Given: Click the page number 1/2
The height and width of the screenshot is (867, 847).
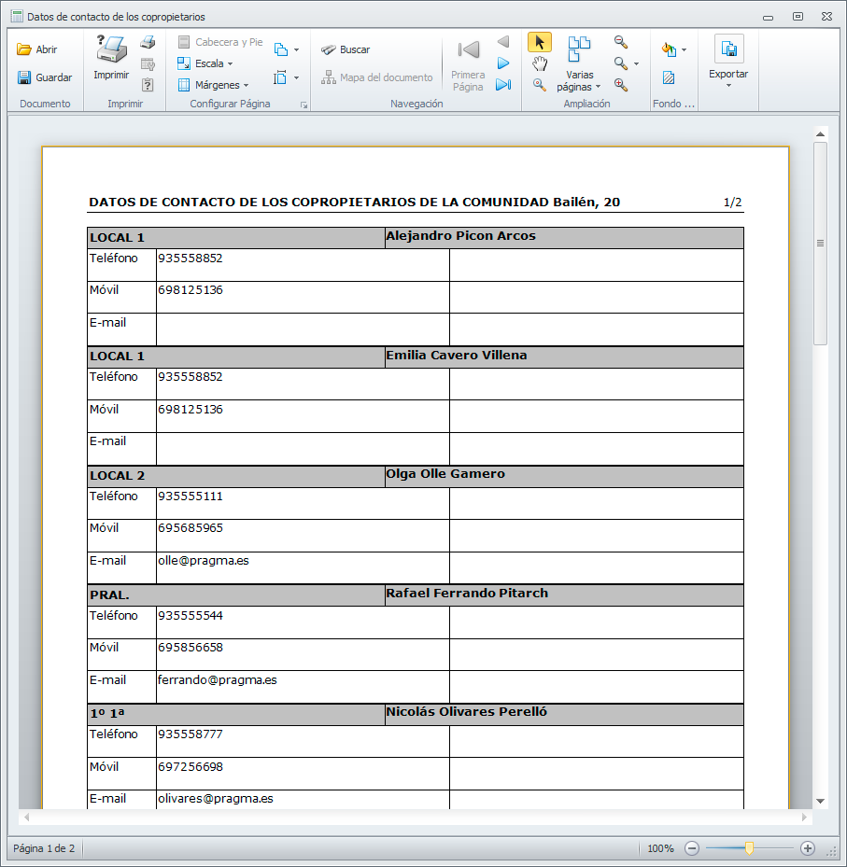Looking at the screenshot, I should pyautogui.click(x=732, y=203).
